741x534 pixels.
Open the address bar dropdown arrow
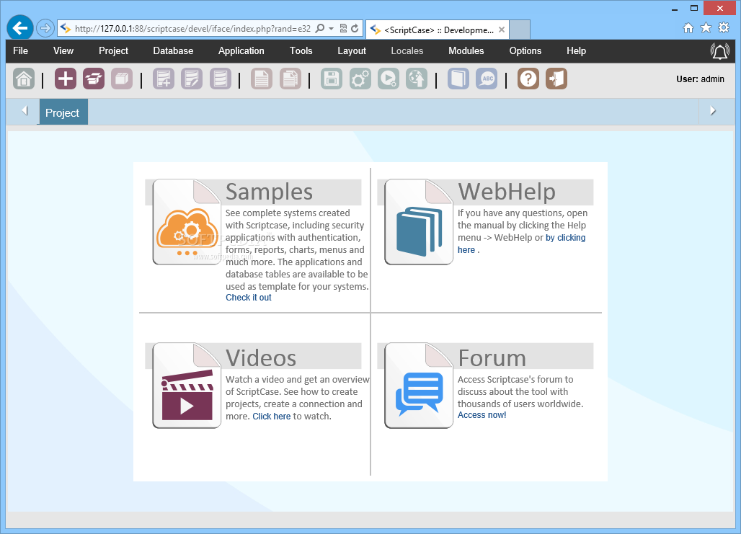click(332, 29)
